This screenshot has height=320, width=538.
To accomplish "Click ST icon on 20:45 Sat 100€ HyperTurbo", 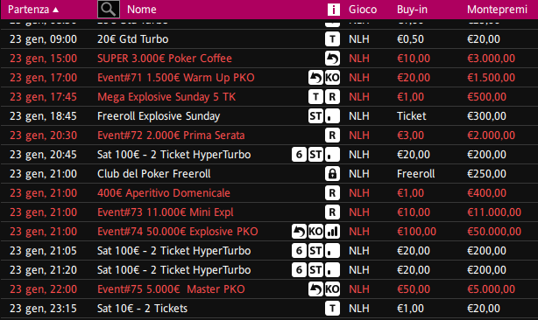I will [315, 155].
